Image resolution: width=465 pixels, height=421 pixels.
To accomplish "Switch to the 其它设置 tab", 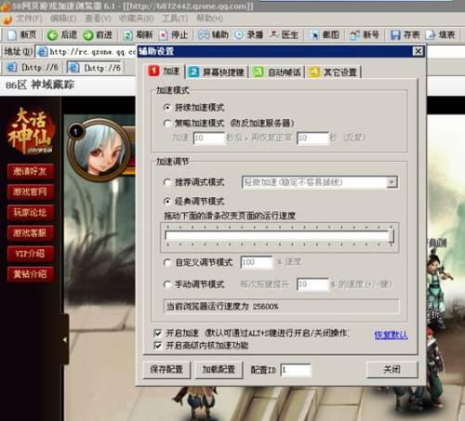I will [x=333, y=72].
